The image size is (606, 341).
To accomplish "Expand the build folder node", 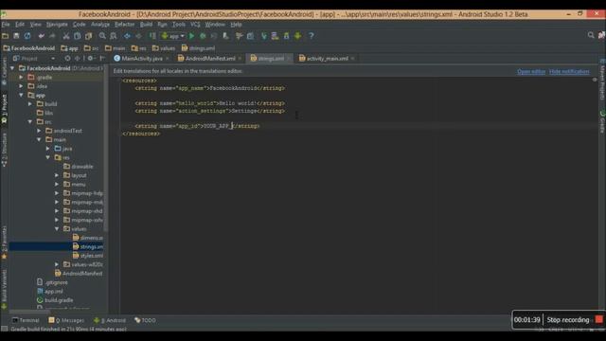I will [x=30, y=104].
